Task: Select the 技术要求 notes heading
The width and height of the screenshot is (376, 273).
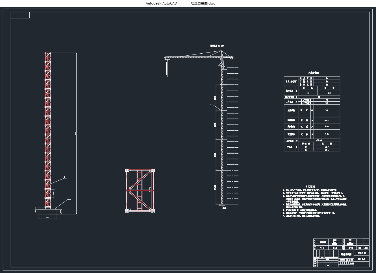Action: tap(310, 187)
